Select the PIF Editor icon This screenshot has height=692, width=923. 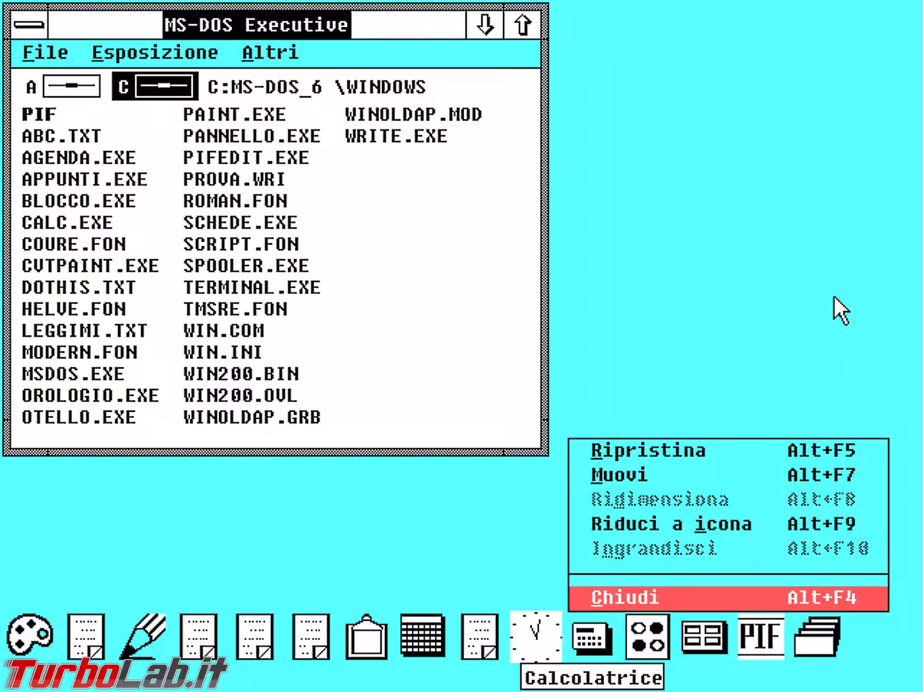pyautogui.click(x=760, y=637)
